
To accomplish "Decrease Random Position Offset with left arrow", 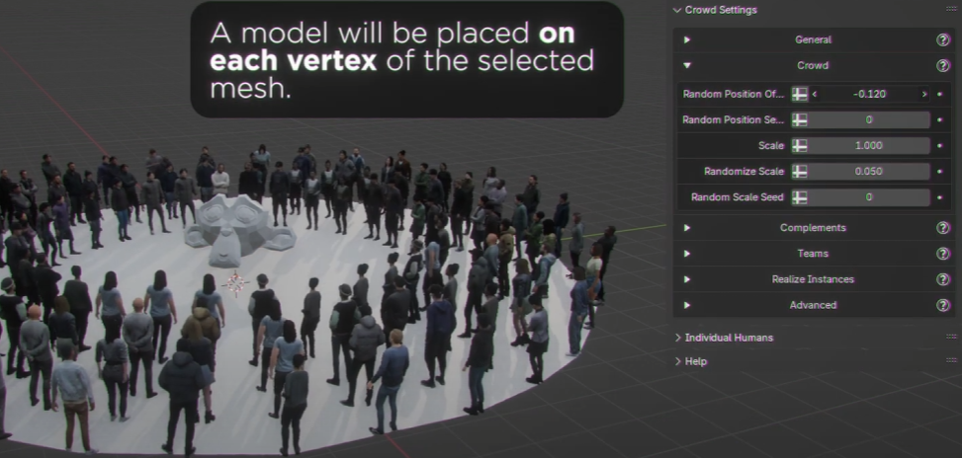I will (816, 95).
